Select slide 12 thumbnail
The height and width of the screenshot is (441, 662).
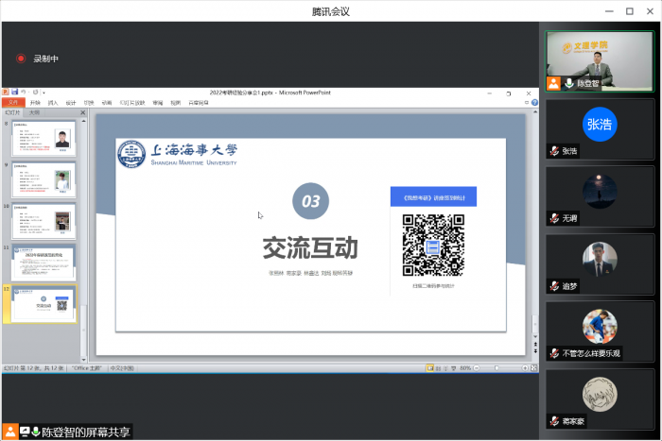click(44, 304)
